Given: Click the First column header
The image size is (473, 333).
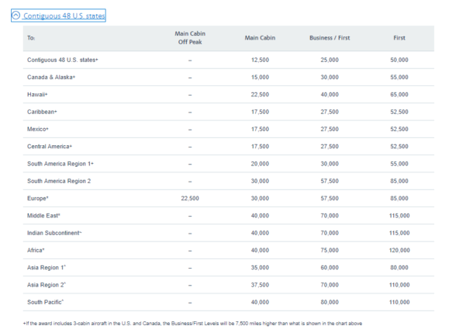Looking at the screenshot, I should [399, 38].
